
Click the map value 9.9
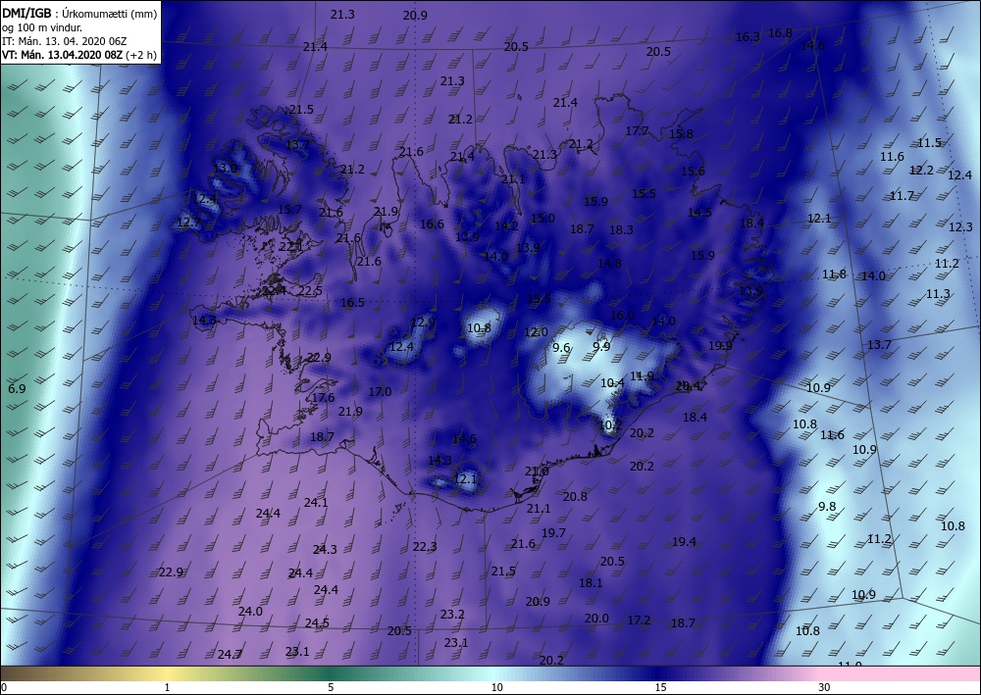coord(601,346)
